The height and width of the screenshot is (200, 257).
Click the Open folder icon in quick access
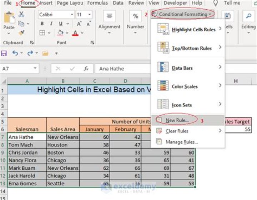(45, 53)
